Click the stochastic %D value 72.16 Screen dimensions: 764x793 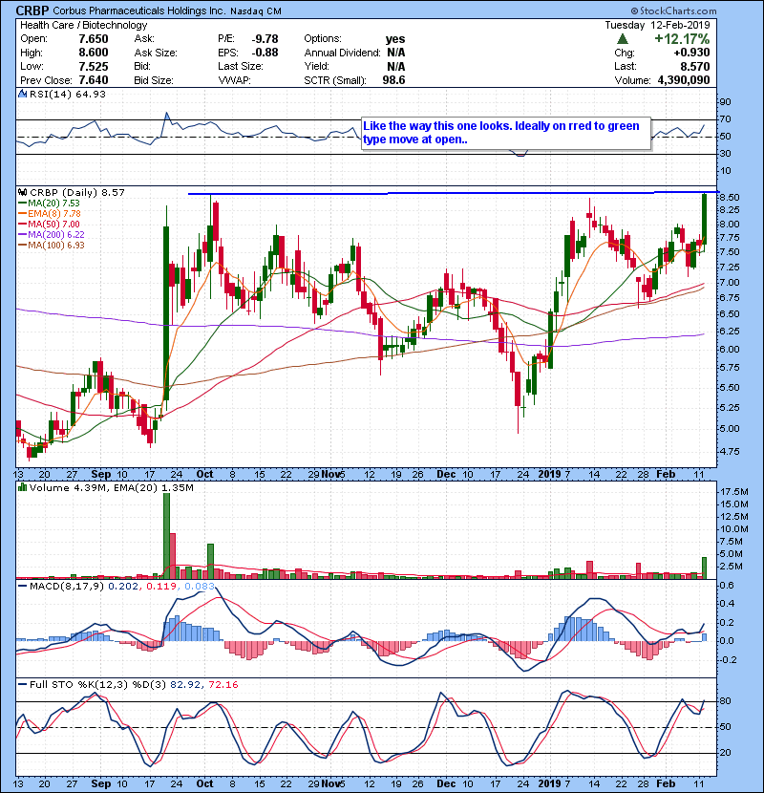(223, 685)
